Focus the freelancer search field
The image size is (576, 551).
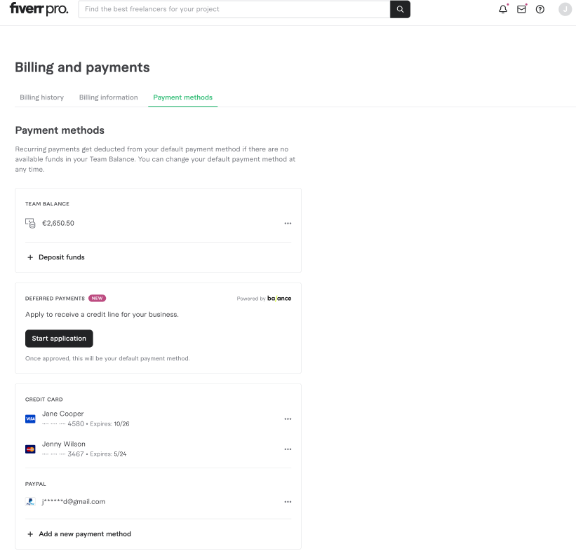234,9
